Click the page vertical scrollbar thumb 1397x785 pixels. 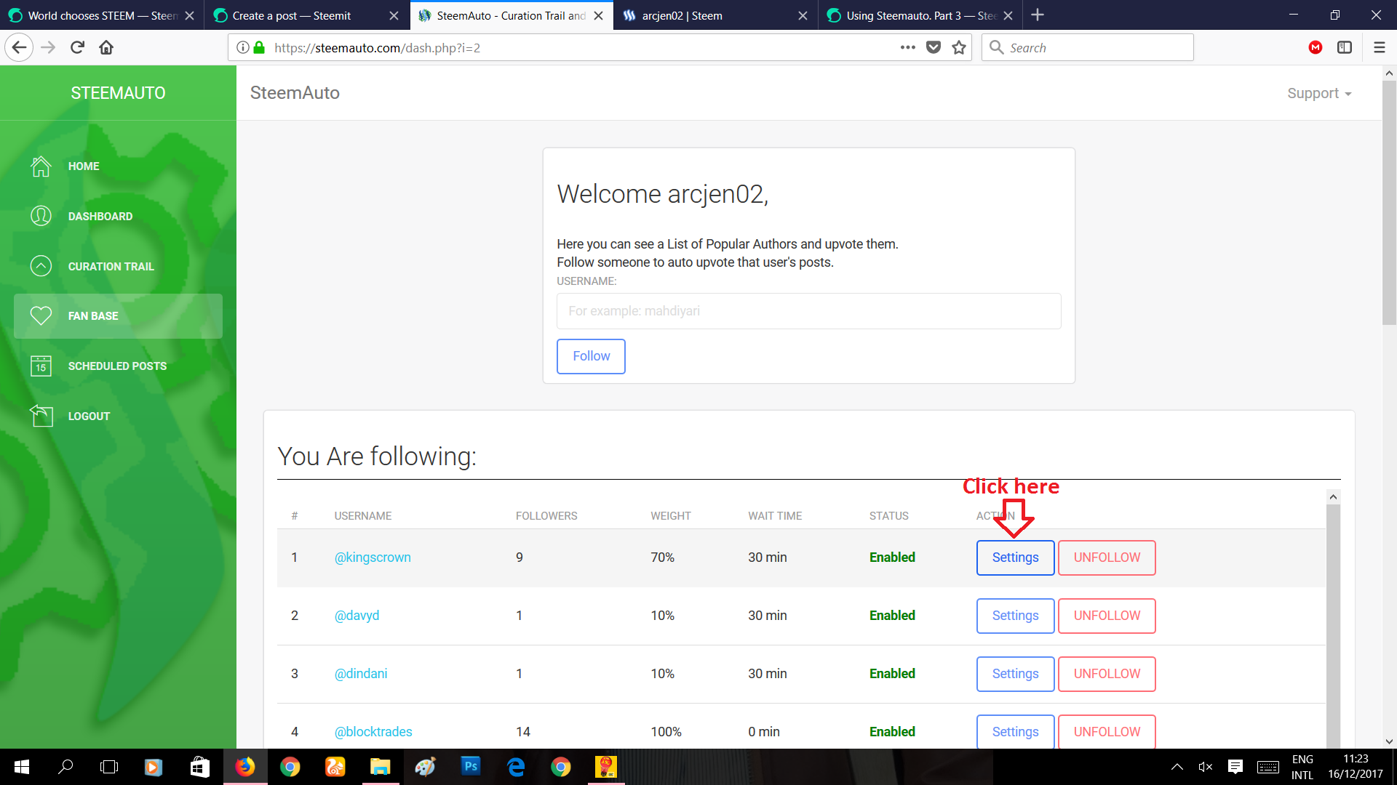pos(1389,204)
